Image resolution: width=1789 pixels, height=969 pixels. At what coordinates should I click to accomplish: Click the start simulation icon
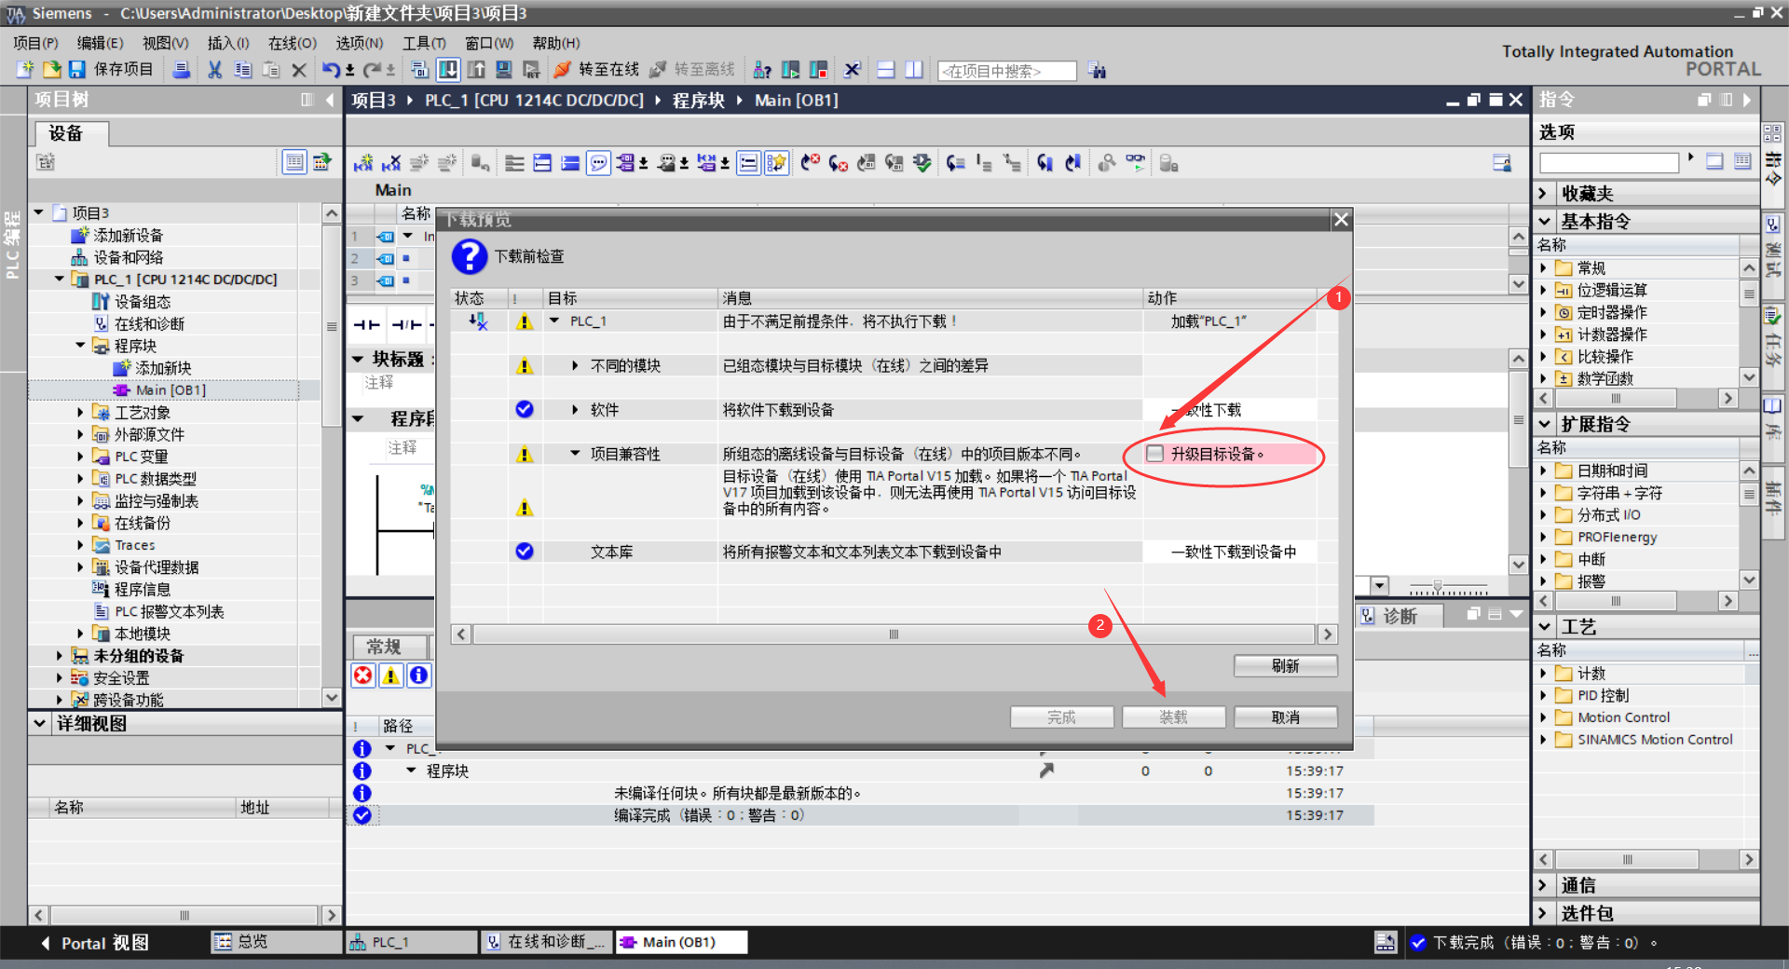click(x=504, y=70)
